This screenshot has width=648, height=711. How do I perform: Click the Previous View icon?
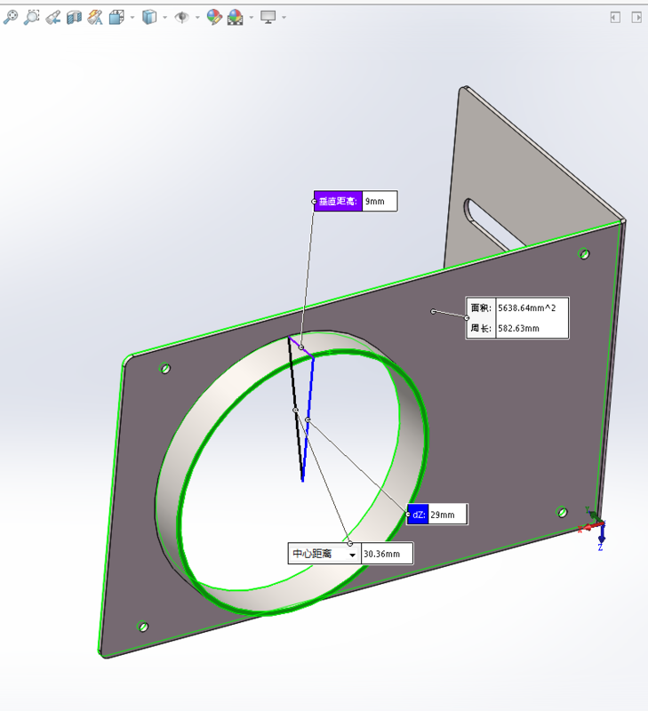(53, 17)
